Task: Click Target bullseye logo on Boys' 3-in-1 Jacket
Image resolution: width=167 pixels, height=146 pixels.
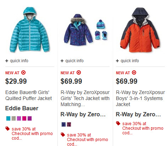Action: (134, 72)
